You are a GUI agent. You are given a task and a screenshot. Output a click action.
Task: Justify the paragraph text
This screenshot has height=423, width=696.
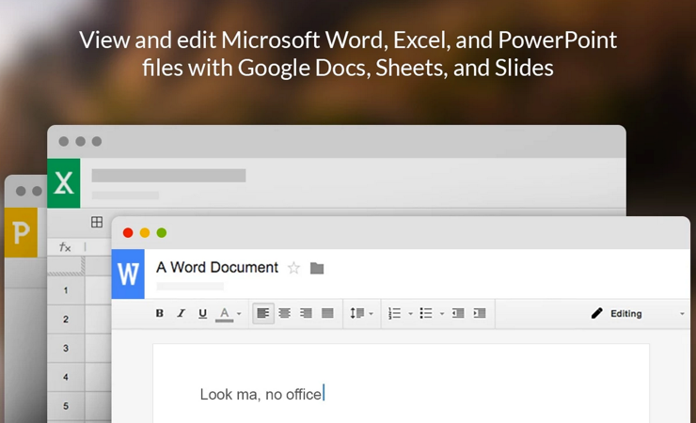(327, 313)
